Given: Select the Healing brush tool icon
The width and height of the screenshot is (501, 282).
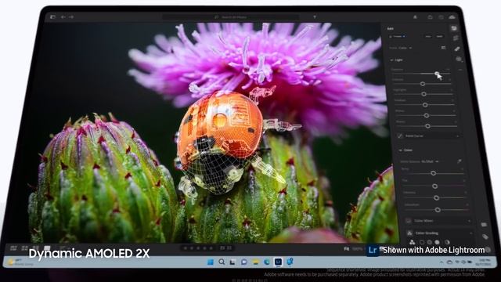Looking at the screenshot, I should (x=457, y=49).
